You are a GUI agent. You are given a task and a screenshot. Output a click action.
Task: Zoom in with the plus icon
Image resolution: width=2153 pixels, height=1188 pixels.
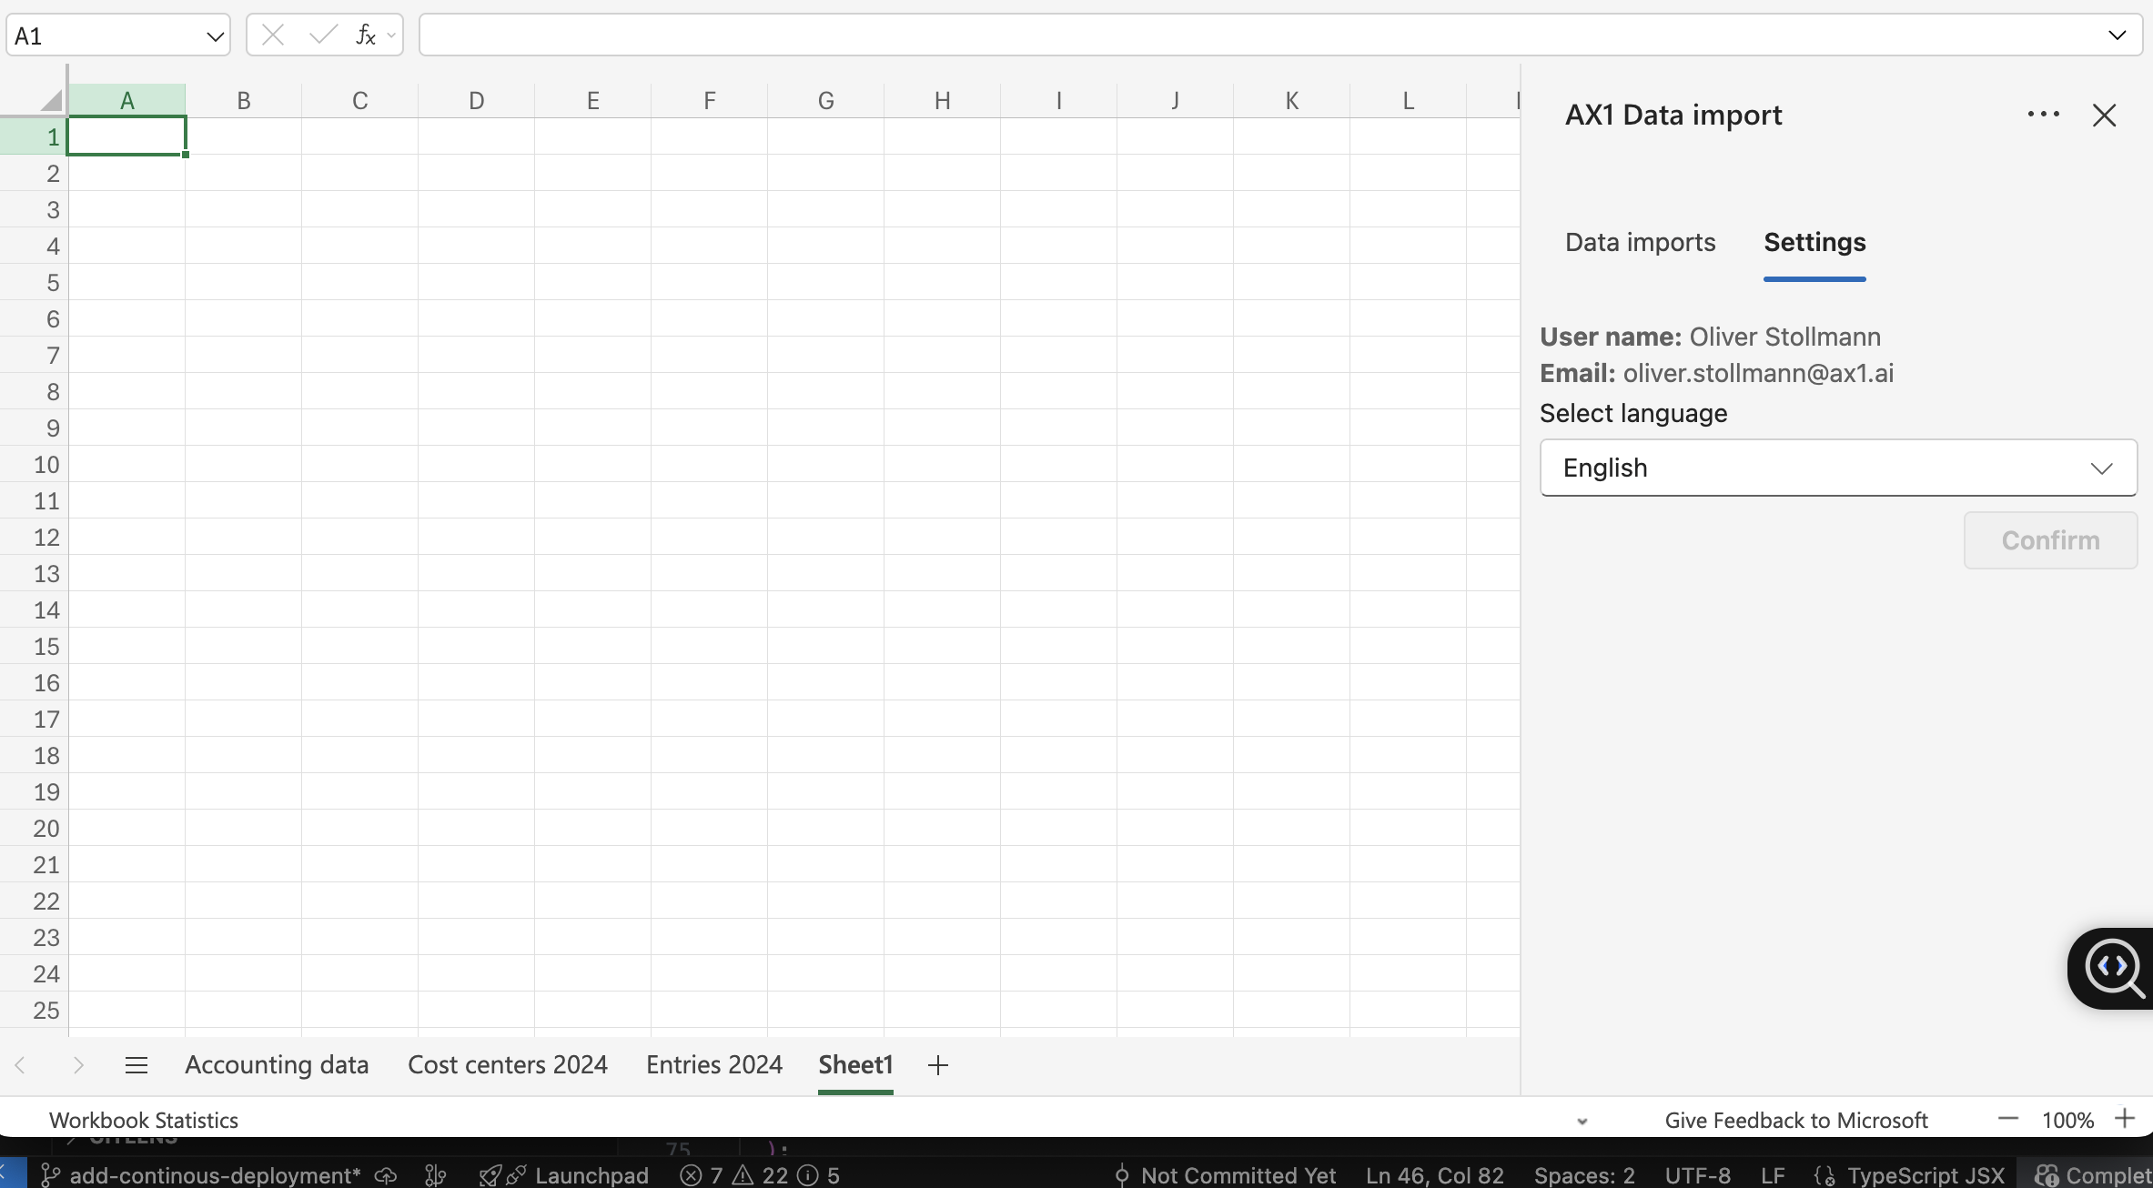(x=2125, y=1119)
